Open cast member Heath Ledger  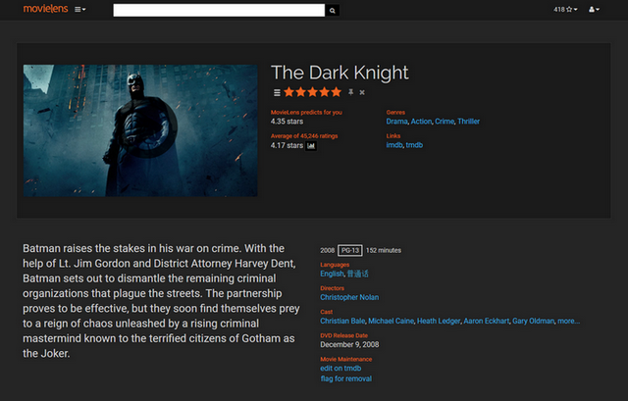pos(439,321)
